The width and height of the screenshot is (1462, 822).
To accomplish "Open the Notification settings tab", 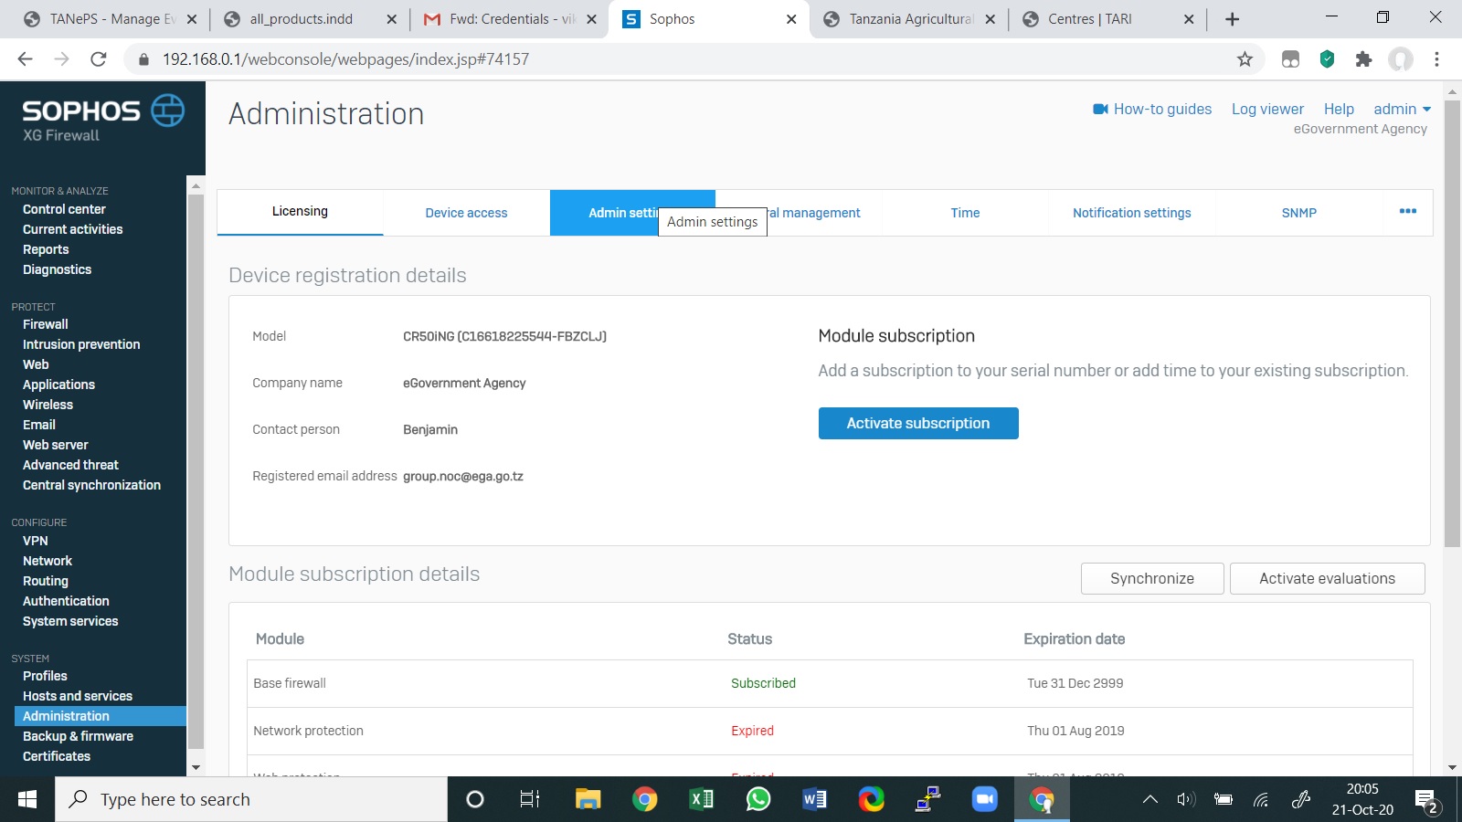I will (1131, 213).
